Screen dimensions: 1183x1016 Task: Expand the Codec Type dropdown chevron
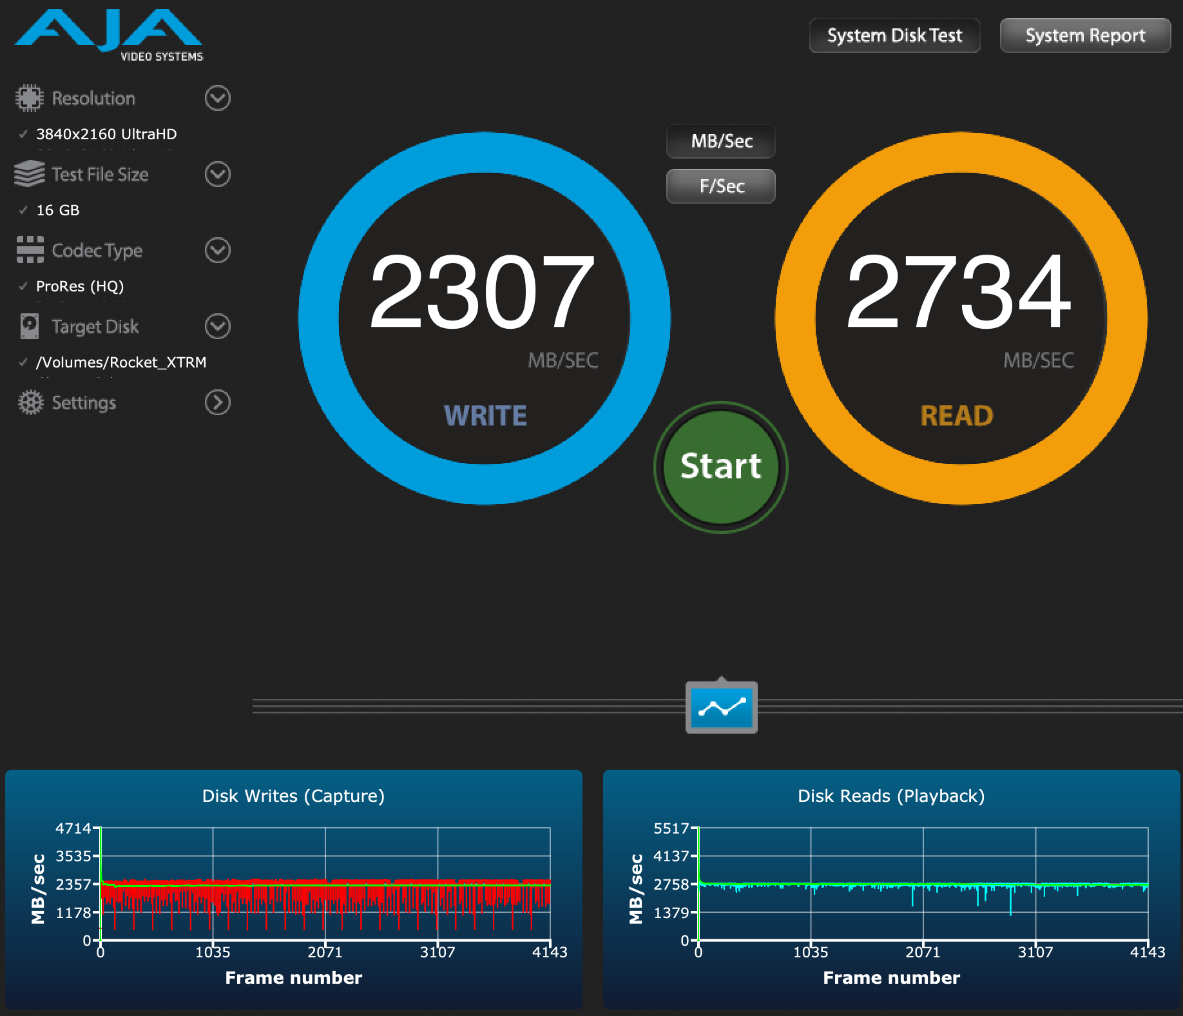[217, 250]
